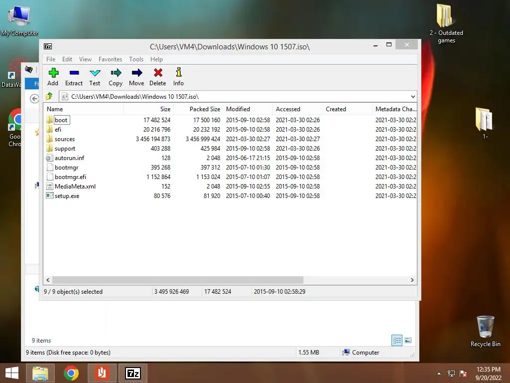Click Explorer's back navigation arrow
This screenshot has width=510, height=383.
[34, 98]
